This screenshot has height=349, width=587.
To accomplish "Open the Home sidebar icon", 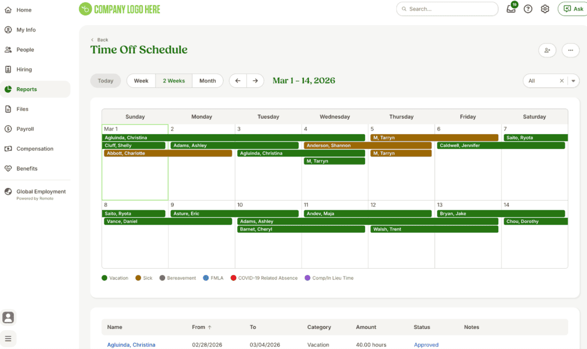I will click(23, 10).
